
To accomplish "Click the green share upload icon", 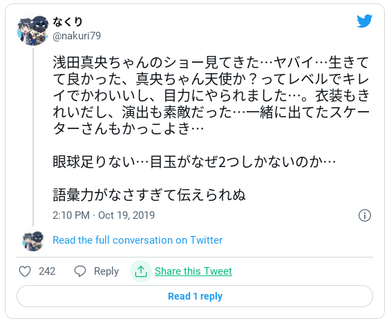I will point(141,271).
